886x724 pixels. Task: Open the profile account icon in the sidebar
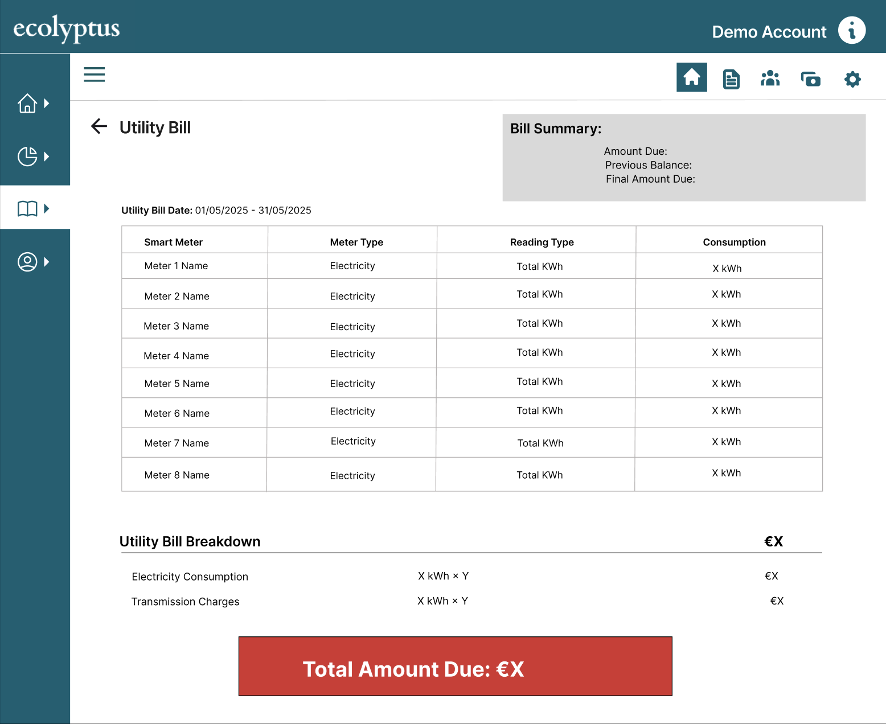click(26, 261)
